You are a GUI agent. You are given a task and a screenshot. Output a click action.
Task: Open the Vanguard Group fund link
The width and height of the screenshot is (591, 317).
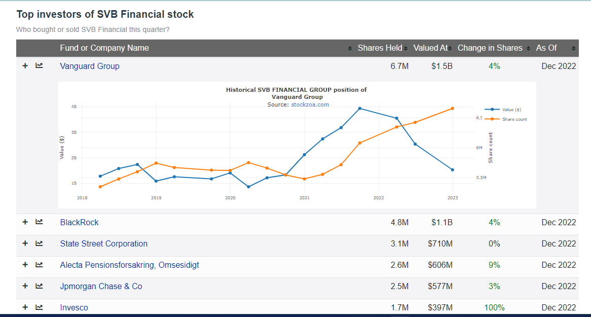click(x=90, y=66)
